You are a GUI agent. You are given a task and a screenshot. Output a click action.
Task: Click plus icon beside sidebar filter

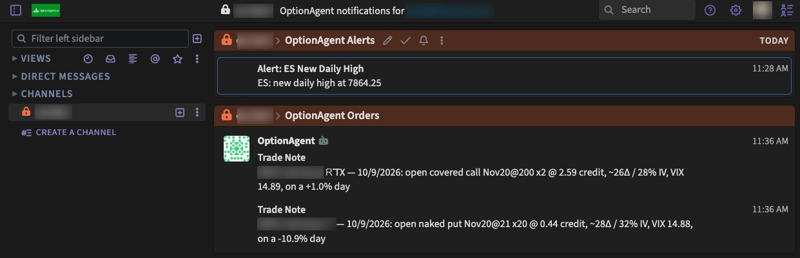coord(197,39)
